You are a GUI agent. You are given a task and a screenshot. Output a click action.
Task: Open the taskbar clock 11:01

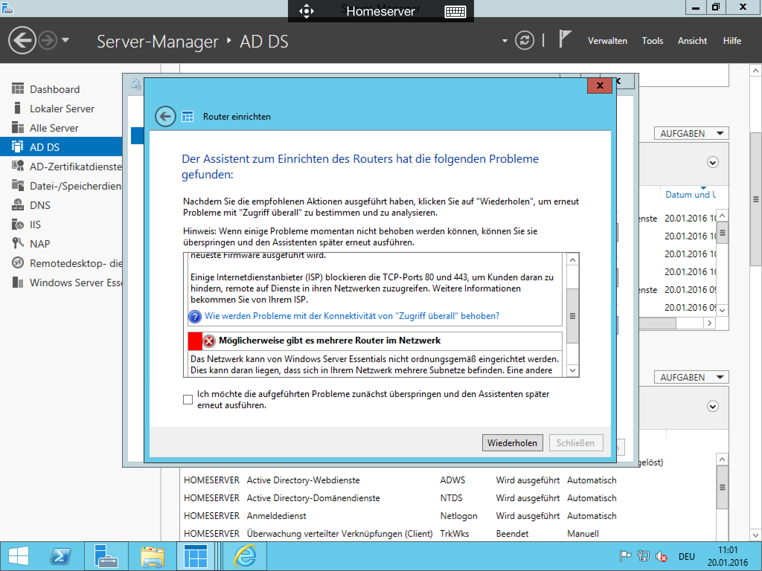[x=728, y=556]
